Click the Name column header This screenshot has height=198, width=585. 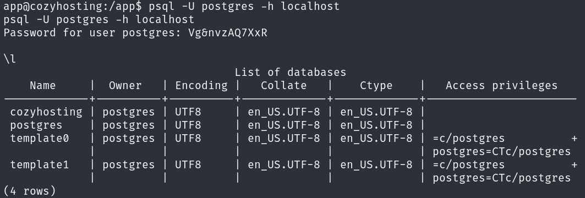43,86
